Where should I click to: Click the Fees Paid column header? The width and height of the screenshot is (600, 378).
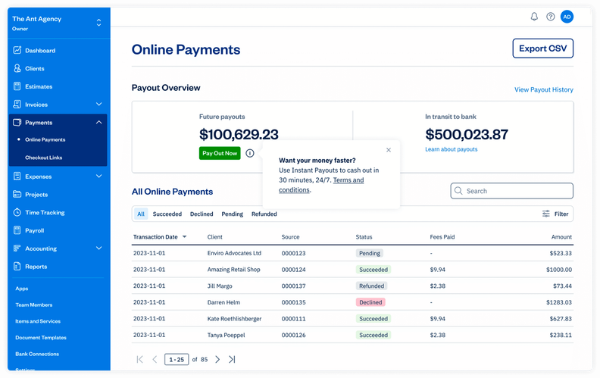click(x=442, y=237)
